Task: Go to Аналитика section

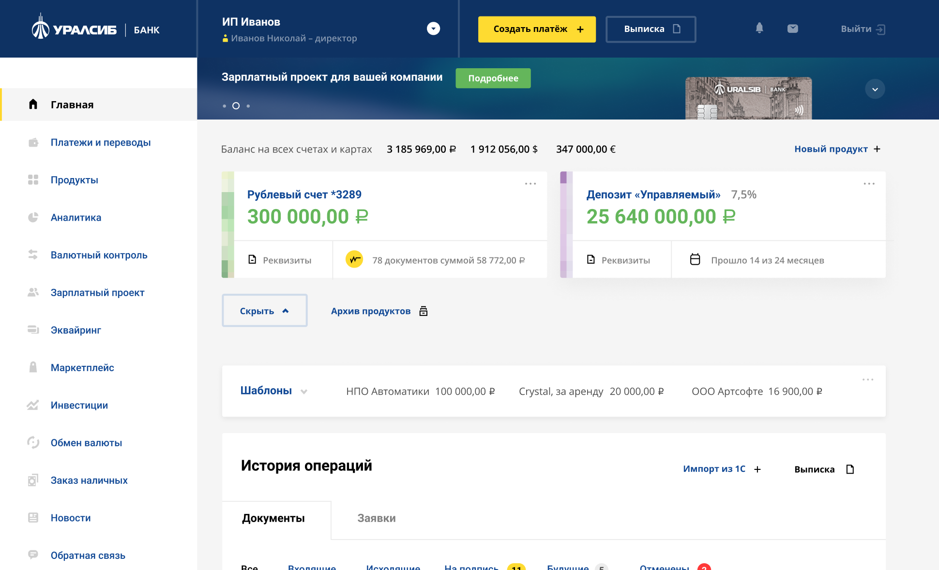Action: tap(76, 217)
